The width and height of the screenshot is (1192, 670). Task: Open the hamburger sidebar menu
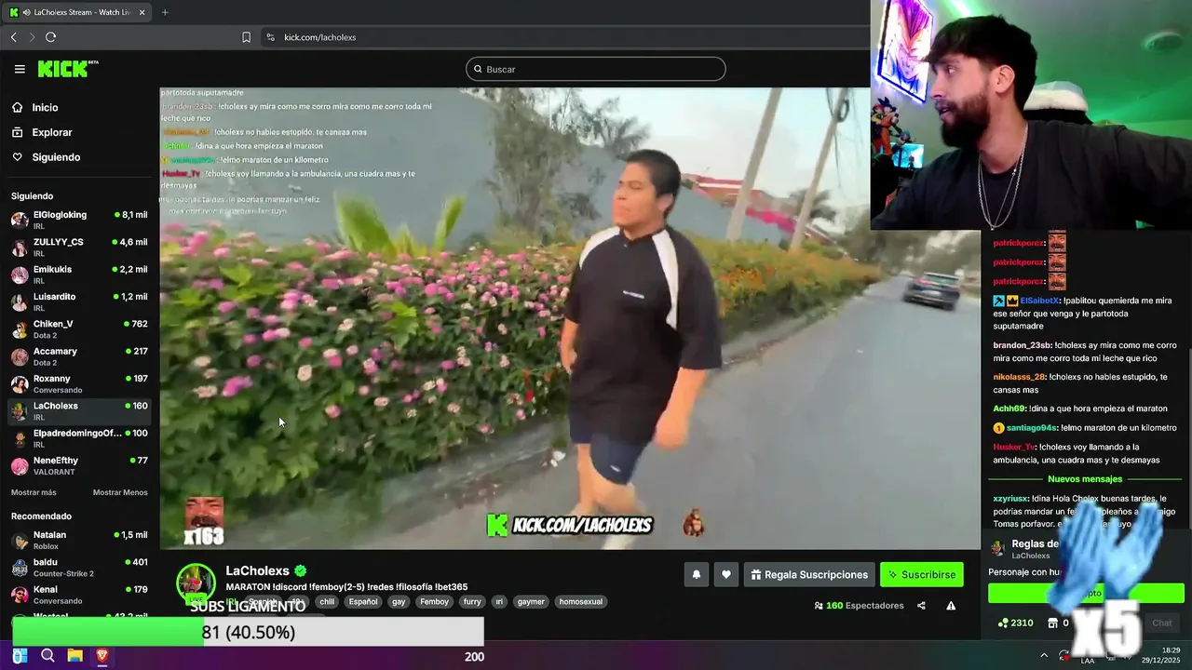(x=20, y=69)
